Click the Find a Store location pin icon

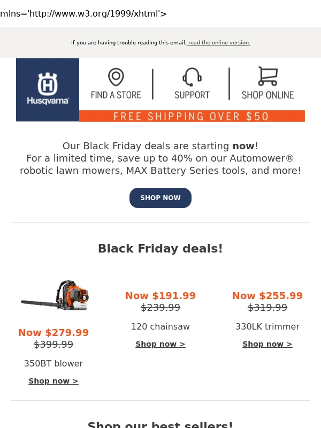pos(116,77)
